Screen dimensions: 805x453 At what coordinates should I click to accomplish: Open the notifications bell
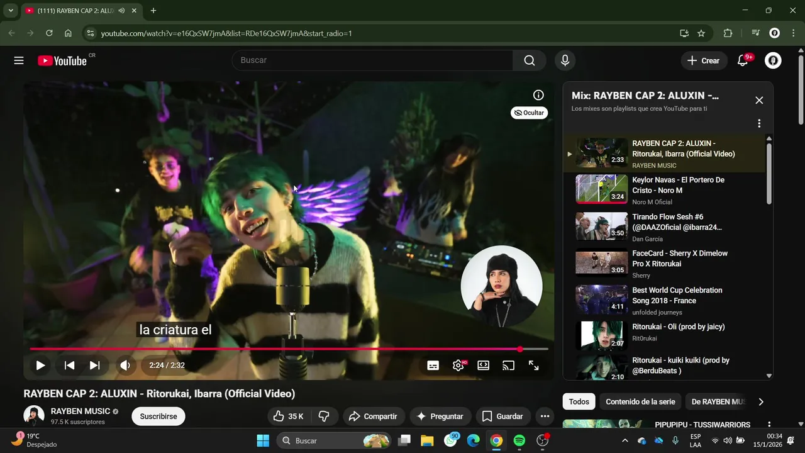(743, 60)
